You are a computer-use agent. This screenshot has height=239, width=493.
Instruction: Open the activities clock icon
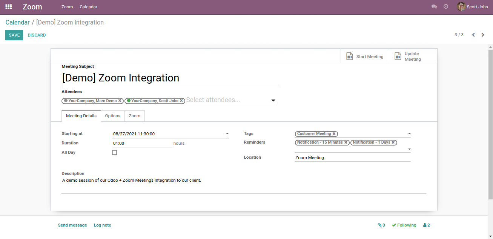coord(446,7)
